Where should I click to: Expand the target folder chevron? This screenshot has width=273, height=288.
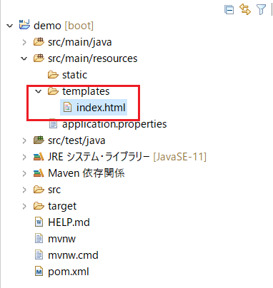pos(24,206)
